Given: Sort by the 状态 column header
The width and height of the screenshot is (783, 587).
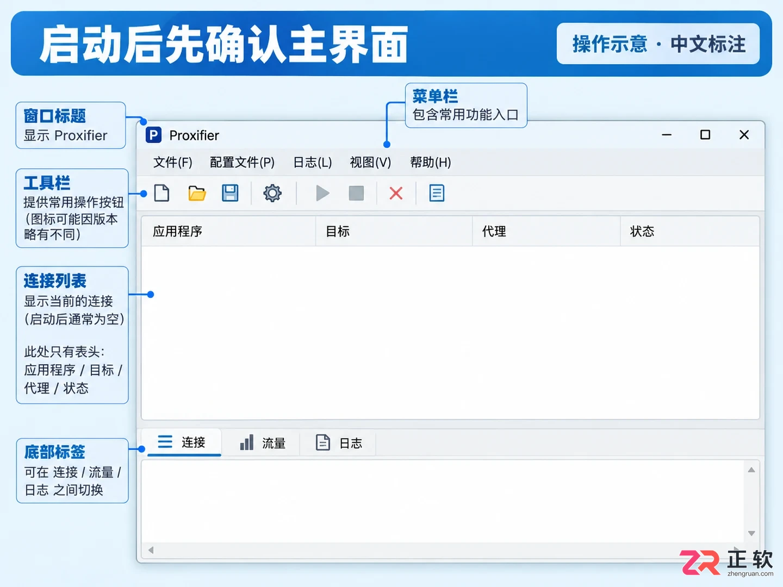Looking at the screenshot, I should (689, 232).
